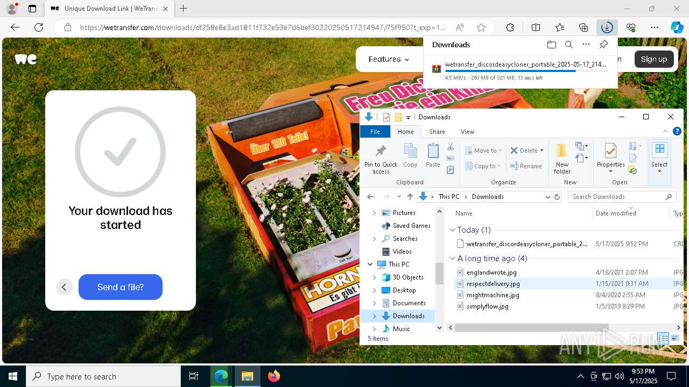Switch to details view layout
689x387 pixels.
664,339
